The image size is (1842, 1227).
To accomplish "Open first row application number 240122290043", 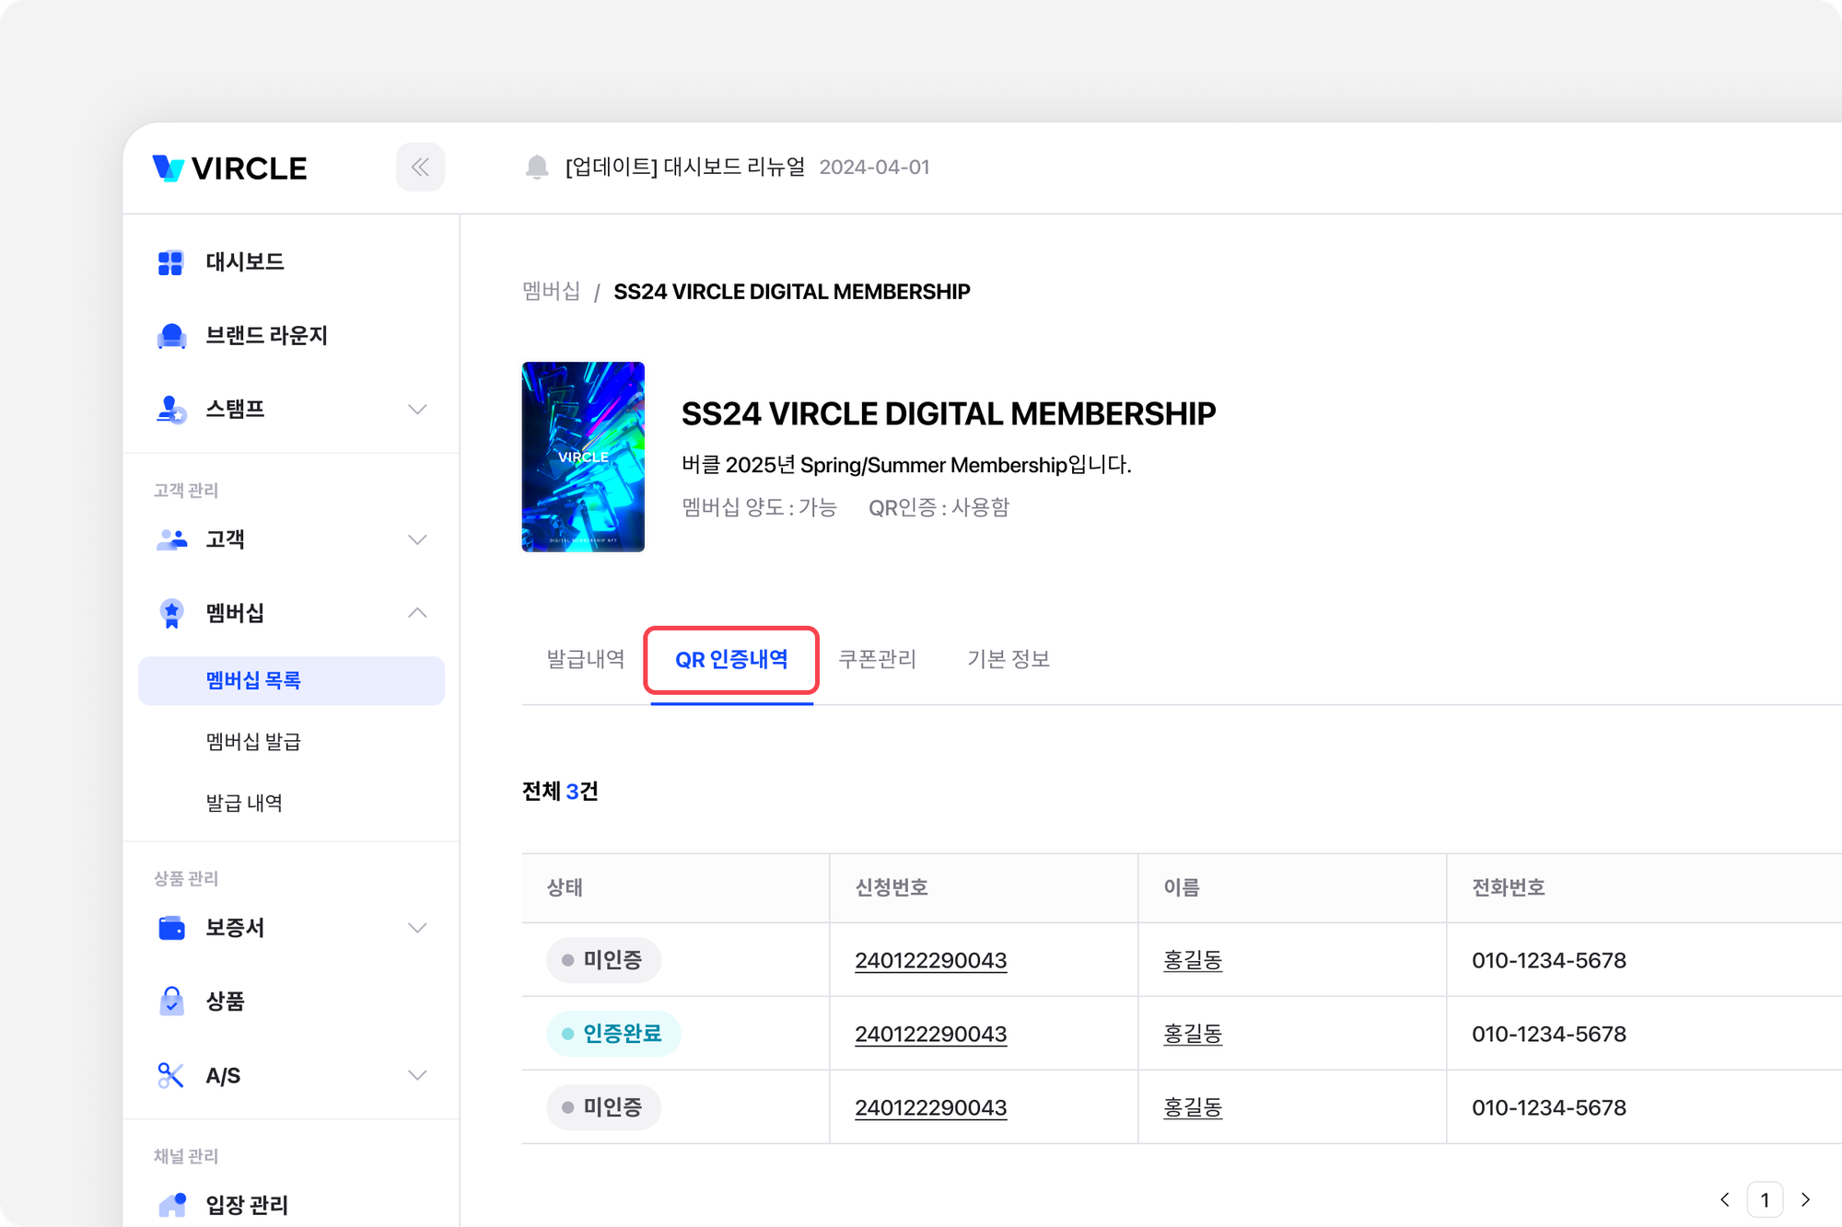I will [x=930, y=960].
